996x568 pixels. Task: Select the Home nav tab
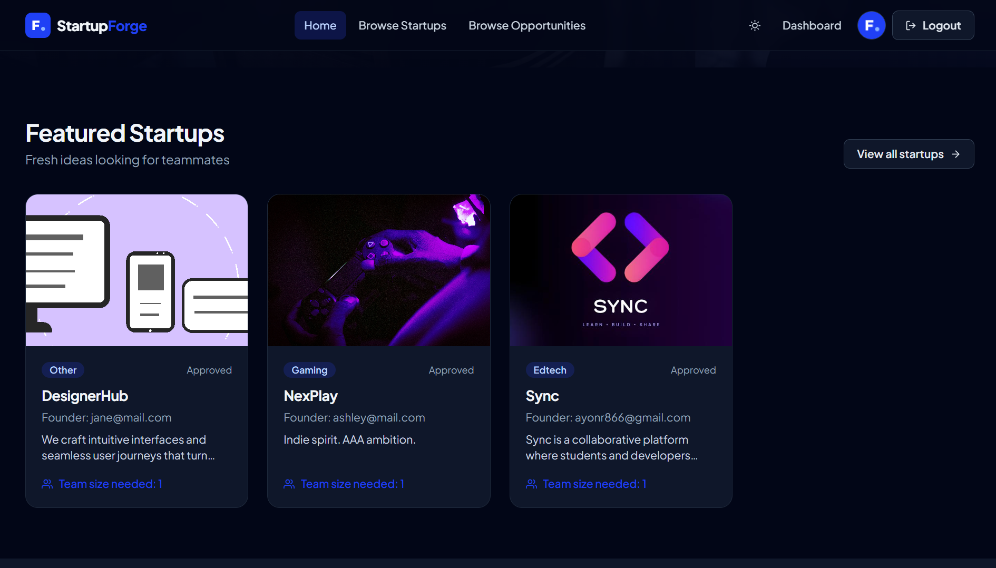(320, 25)
